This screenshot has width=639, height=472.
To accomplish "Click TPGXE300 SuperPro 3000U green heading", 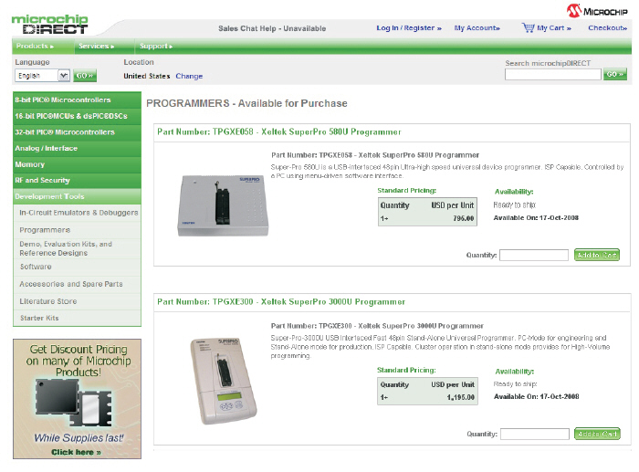I will (281, 302).
